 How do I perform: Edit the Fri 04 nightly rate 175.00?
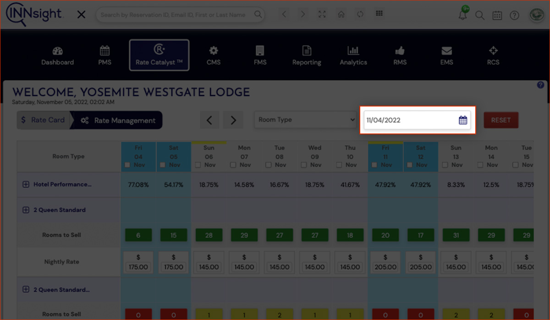pyautogui.click(x=138, y=267)
